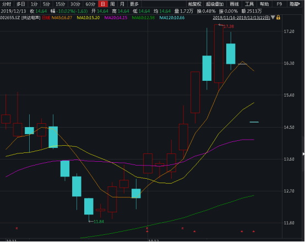
Task: Click the MA120:10.66 indicator label
Action: coord(172,18)
